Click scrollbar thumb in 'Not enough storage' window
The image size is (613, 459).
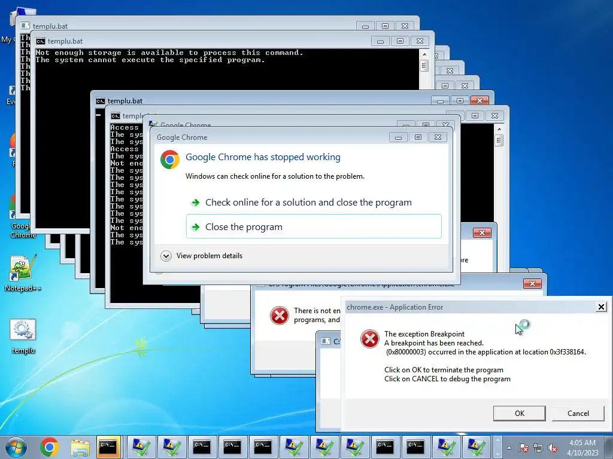[424, 66]
